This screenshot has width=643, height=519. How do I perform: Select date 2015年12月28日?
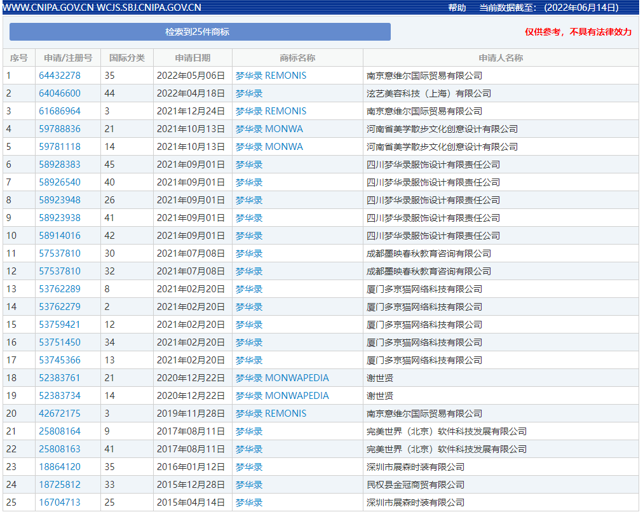point(191,485)
